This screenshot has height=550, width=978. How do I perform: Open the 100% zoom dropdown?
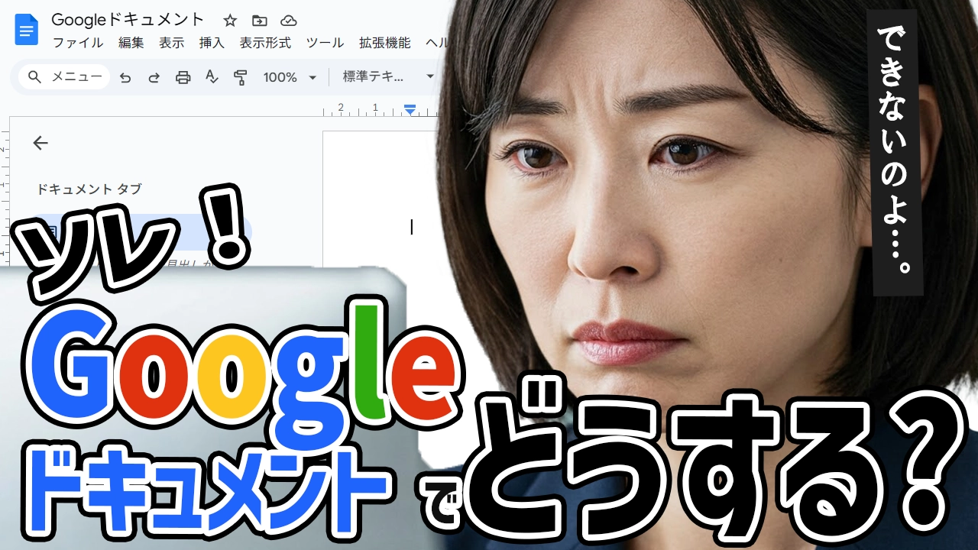(290, 77)
